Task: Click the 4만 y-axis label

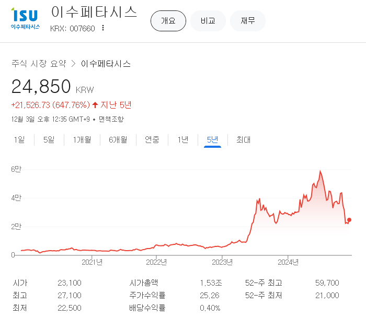Action: click(16, 198)
